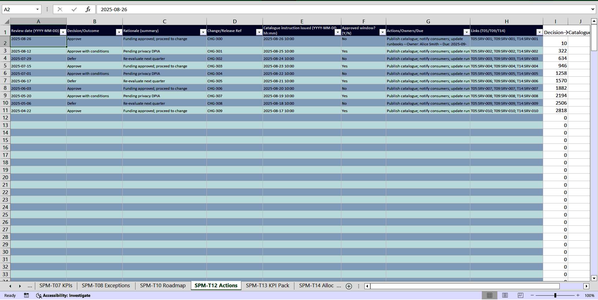Open Change/Release Ref filter dropdown
The image size is (598, 300).
pos(259,32)
